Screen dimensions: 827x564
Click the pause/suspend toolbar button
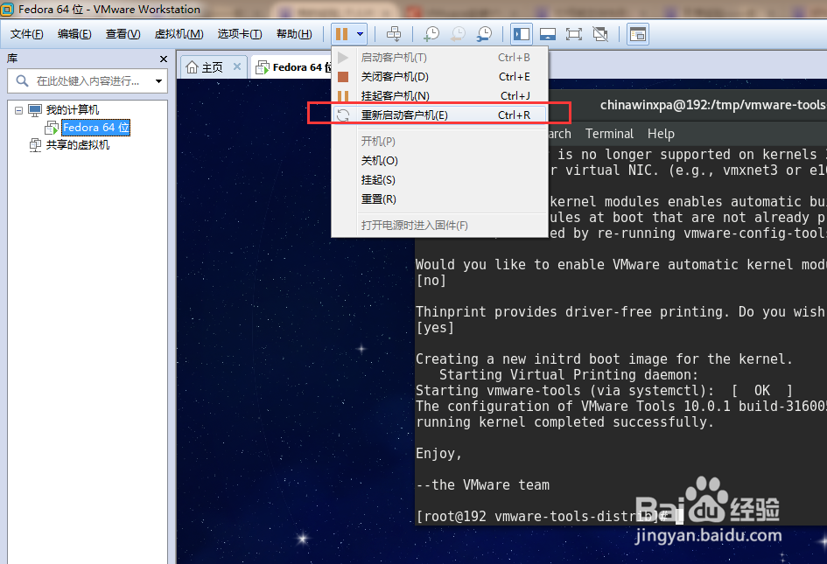342,34
